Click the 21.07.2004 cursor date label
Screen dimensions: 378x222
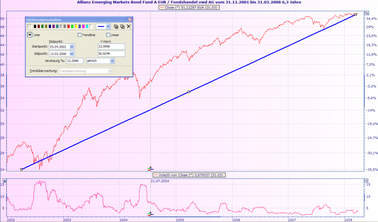tap(160, 181)
